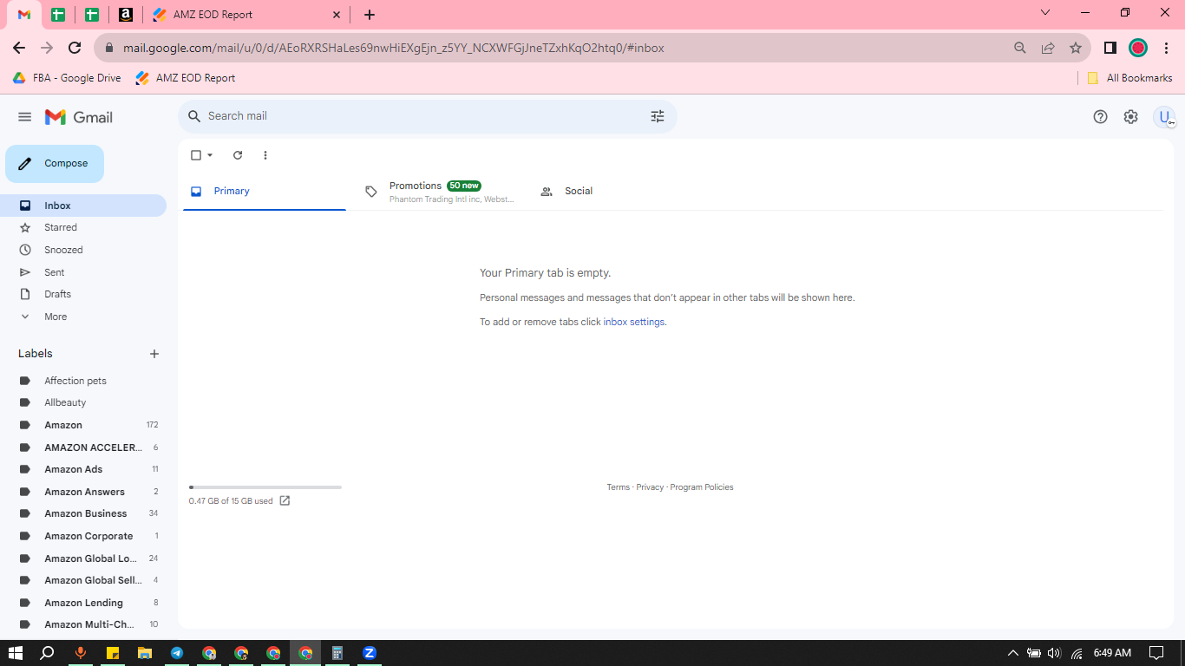Screen dimensions: 1185x666
Task: Show search options filter icon
Action: click(658, 116)
